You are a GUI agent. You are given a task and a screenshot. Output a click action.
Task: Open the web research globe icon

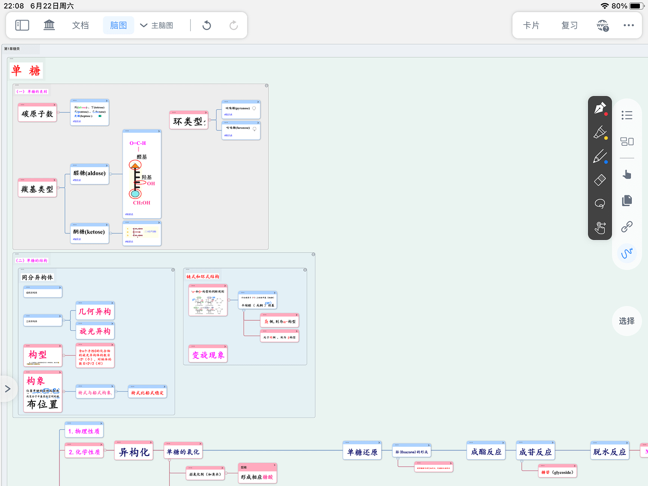tap(603, 25)
